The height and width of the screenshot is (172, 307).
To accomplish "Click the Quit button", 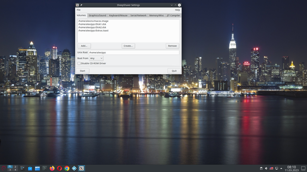I will click(174, 71).
